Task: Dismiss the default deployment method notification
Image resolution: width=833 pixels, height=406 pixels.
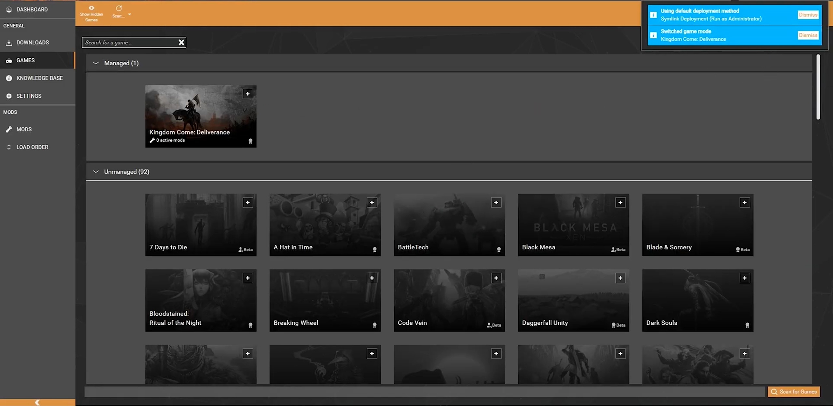Action: coord(808,15)
